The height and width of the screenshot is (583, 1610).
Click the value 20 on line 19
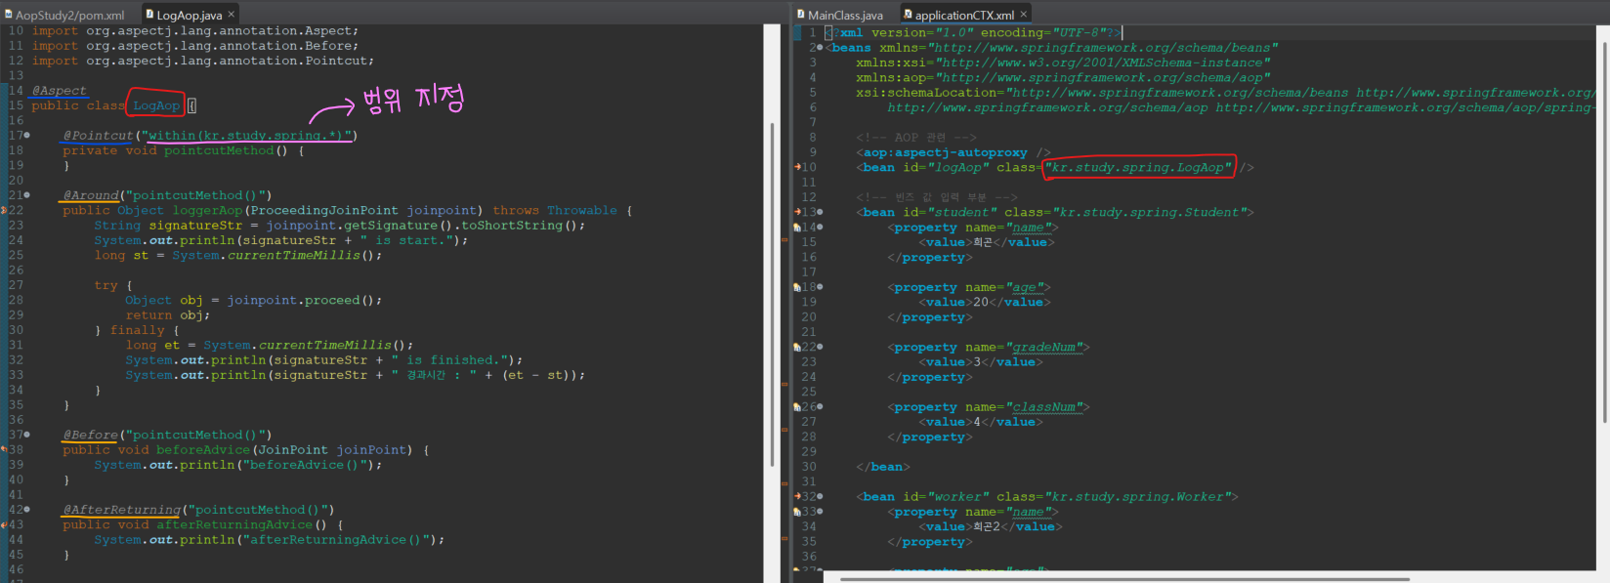981,303
